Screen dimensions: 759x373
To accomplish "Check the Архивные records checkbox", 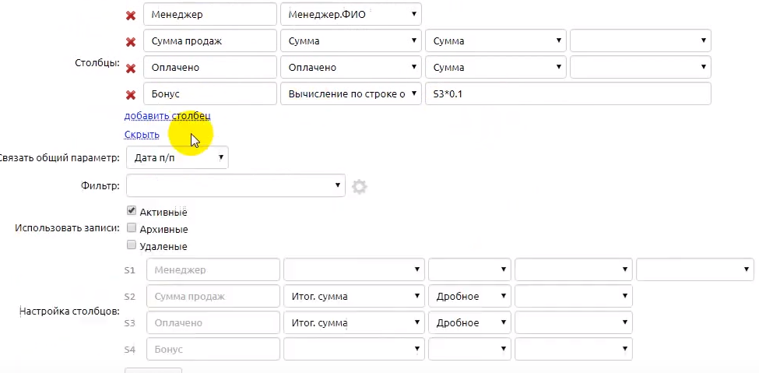I will [132, 228].
